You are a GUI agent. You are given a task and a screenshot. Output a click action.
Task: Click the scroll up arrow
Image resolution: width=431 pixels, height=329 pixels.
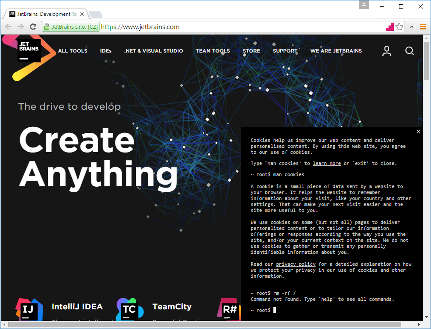coord(426,38)
